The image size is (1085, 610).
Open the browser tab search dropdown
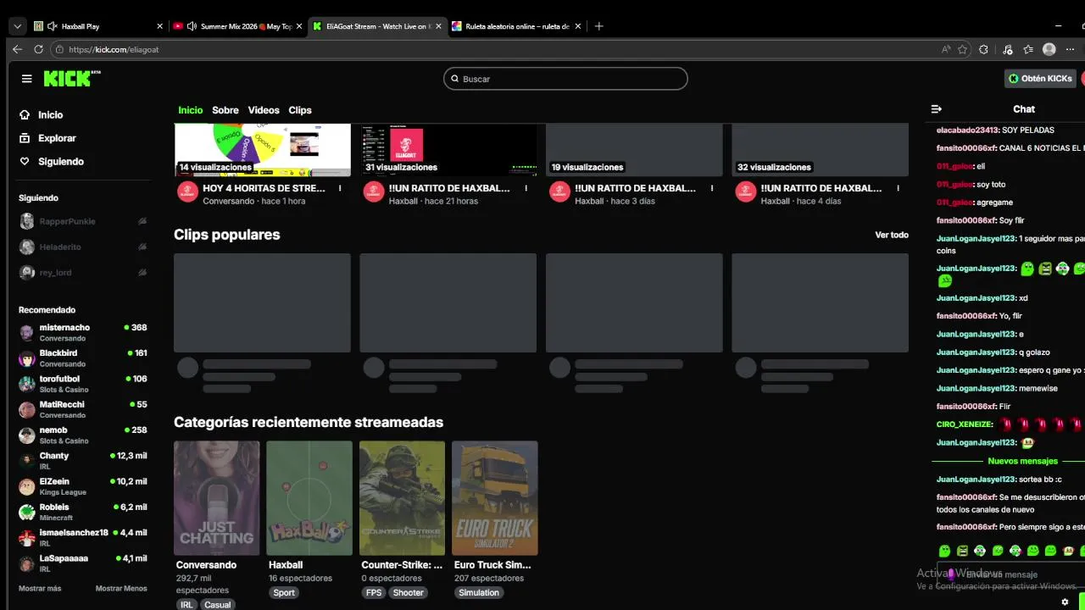click(x=17, y=26)
